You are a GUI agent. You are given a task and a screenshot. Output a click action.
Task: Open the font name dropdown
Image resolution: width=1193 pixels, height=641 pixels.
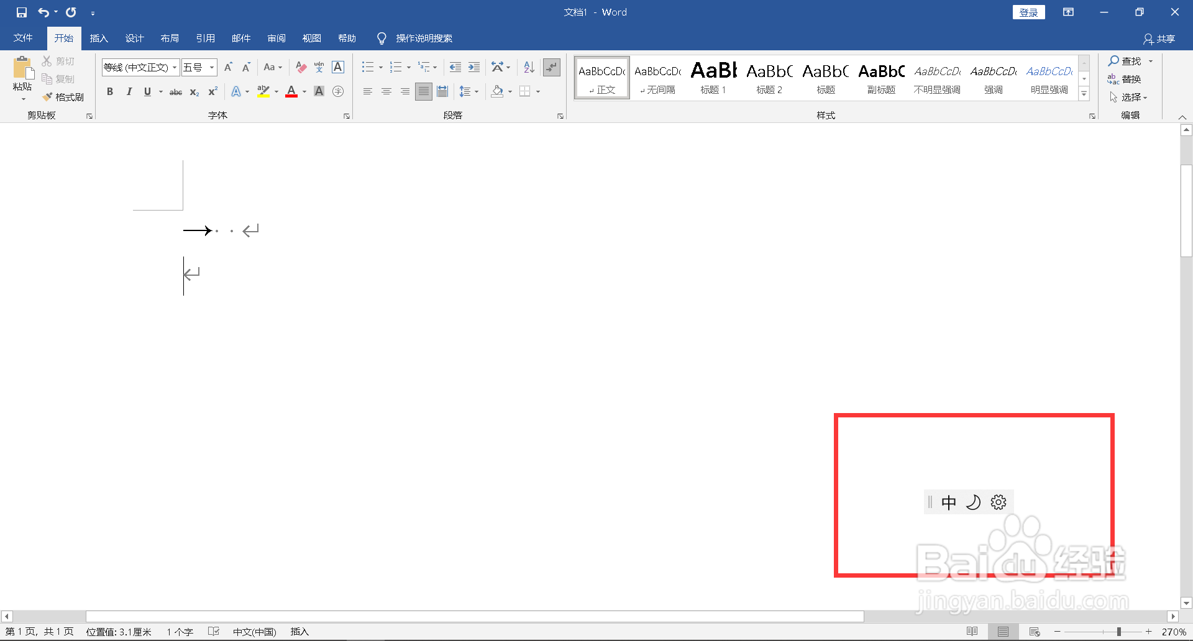pyautogui.click(x=175, y=67)
